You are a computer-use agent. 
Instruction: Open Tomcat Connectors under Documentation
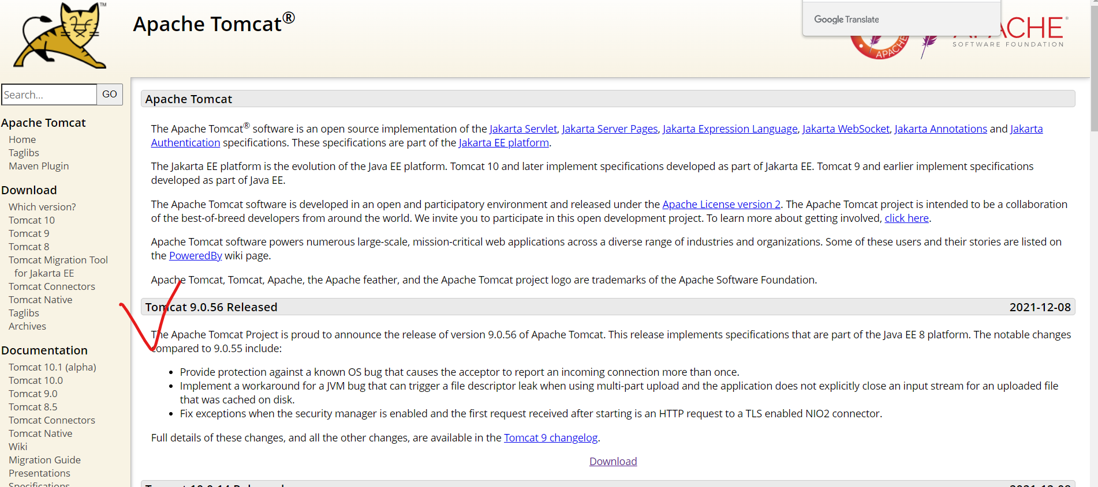point(52,420)
